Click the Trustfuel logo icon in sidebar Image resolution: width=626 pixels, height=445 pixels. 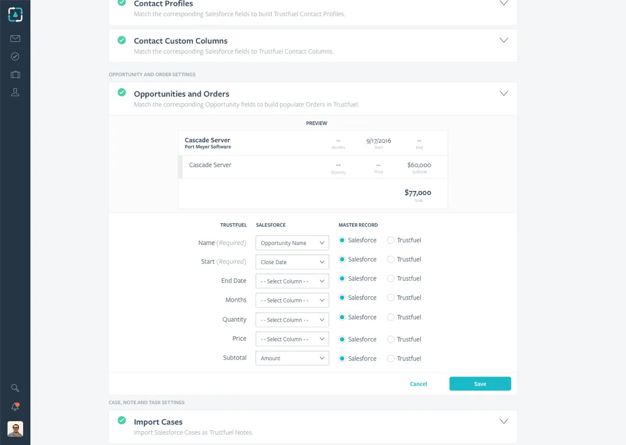click(x=15, y=14)
